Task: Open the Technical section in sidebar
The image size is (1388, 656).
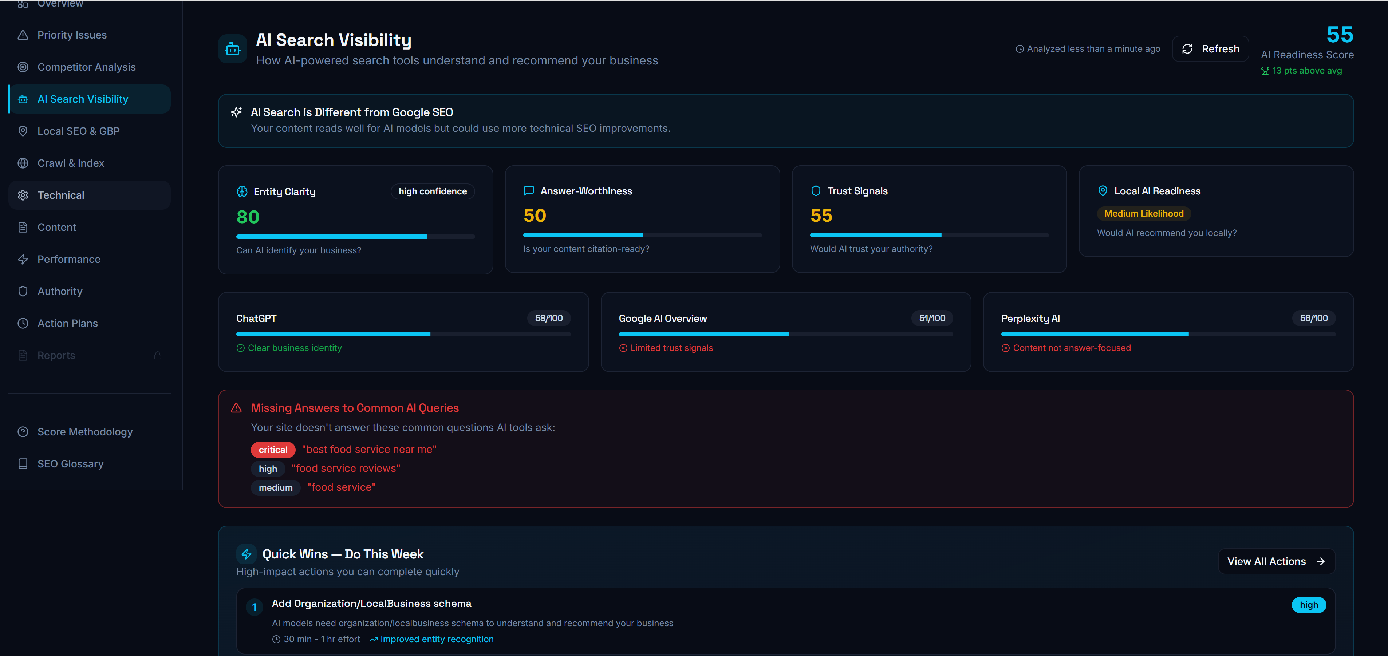Action: (61, 195)
